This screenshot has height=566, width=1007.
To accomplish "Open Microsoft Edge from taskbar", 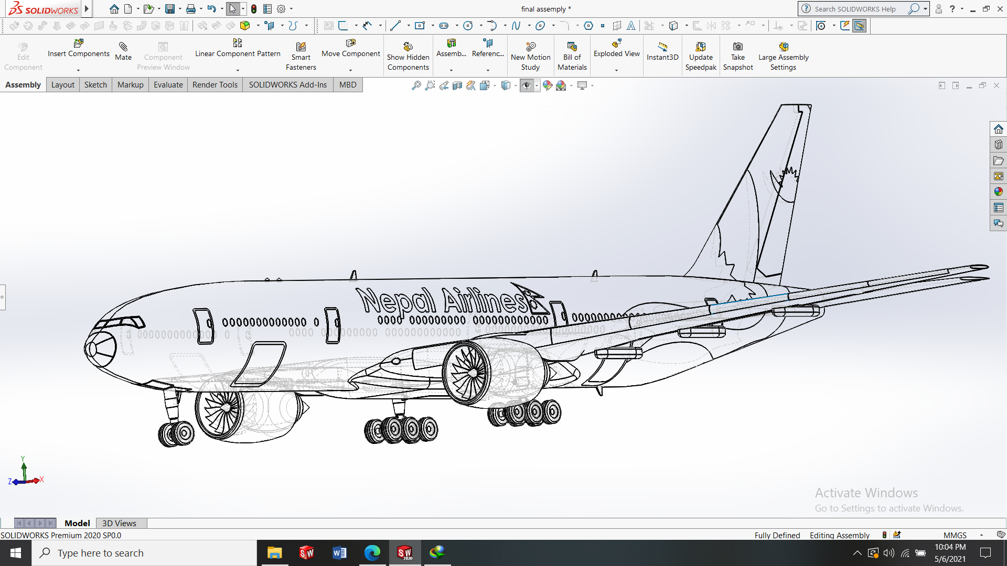I will click(372, 553).
